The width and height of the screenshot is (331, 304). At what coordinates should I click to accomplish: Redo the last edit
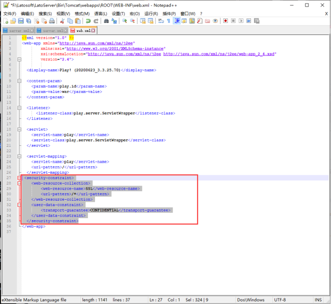(96, 21)
